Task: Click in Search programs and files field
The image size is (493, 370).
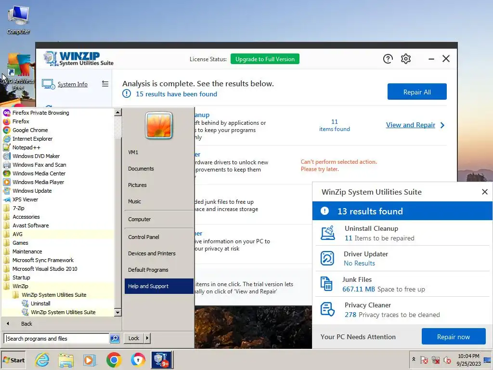Action: tap(57, 339)
